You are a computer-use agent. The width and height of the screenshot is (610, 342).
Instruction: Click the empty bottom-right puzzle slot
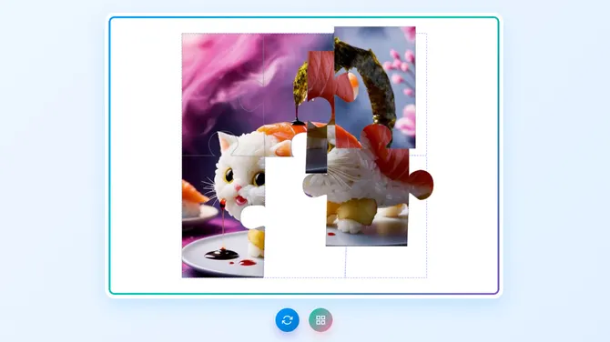(386, 262)
